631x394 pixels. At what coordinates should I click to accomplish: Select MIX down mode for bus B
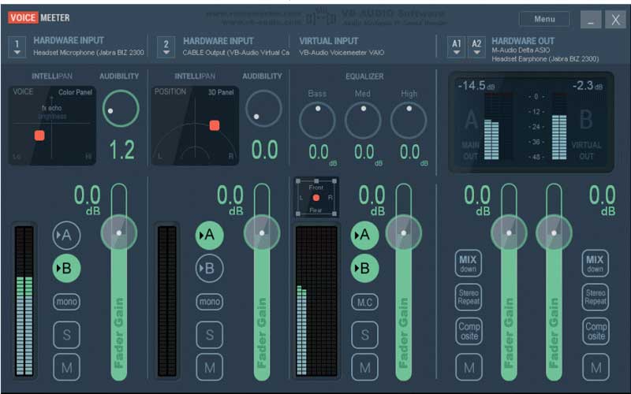click(596, 263)
